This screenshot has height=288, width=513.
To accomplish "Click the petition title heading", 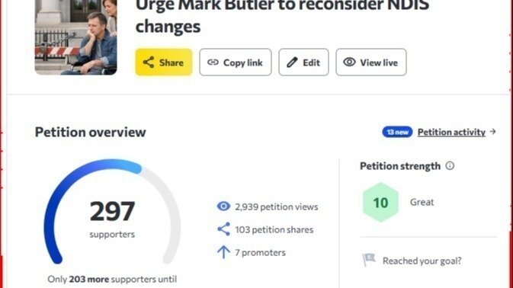I will tap(282, 16).
